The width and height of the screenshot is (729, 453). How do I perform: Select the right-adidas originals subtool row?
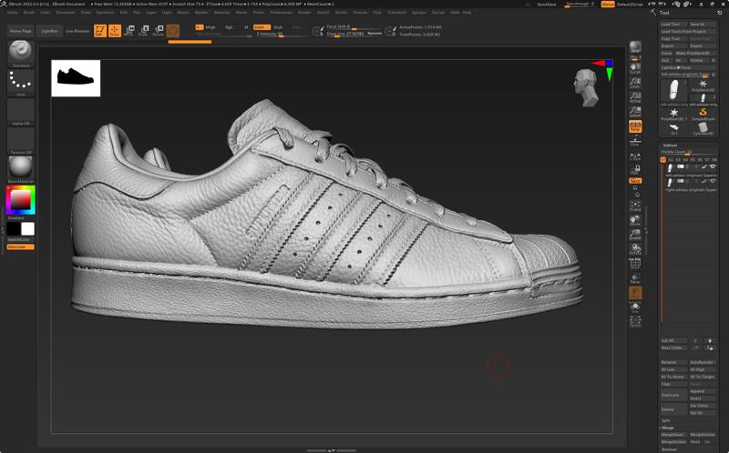691,185
